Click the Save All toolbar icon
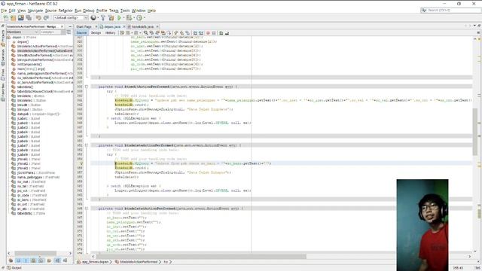 [29, 18]
